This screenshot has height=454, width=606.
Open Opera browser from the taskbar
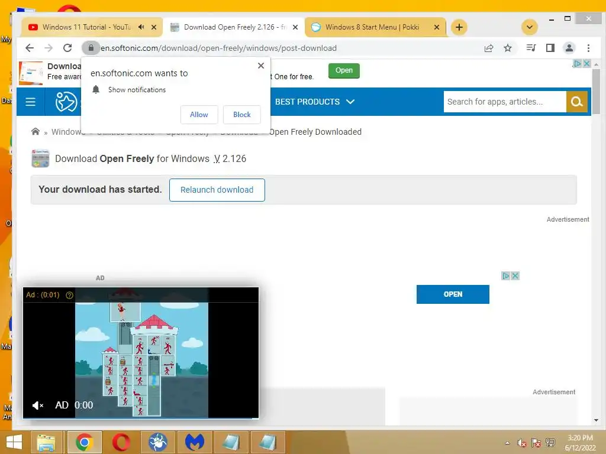(121, 442)
